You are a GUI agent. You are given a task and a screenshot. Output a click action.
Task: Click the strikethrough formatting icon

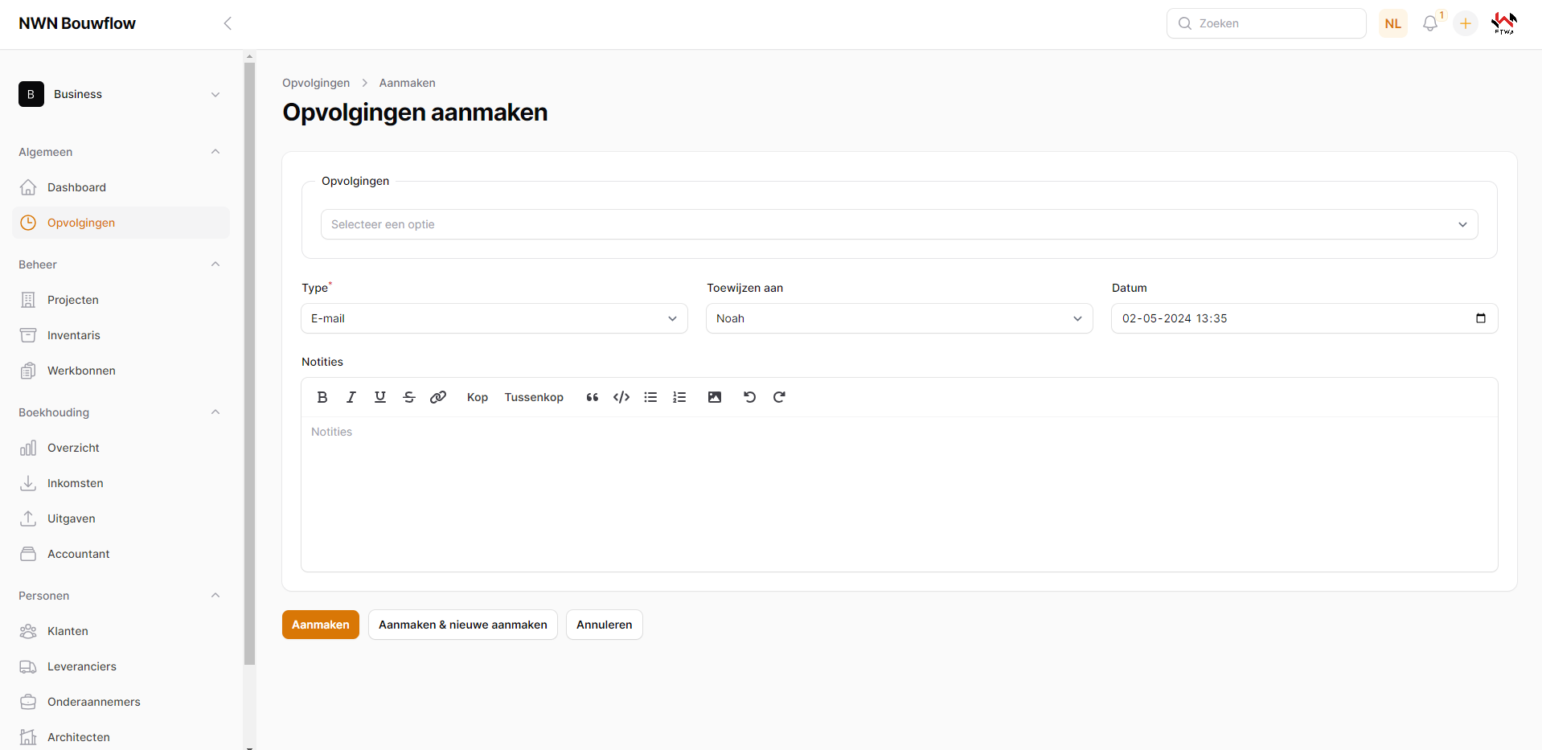click(409, 397)
